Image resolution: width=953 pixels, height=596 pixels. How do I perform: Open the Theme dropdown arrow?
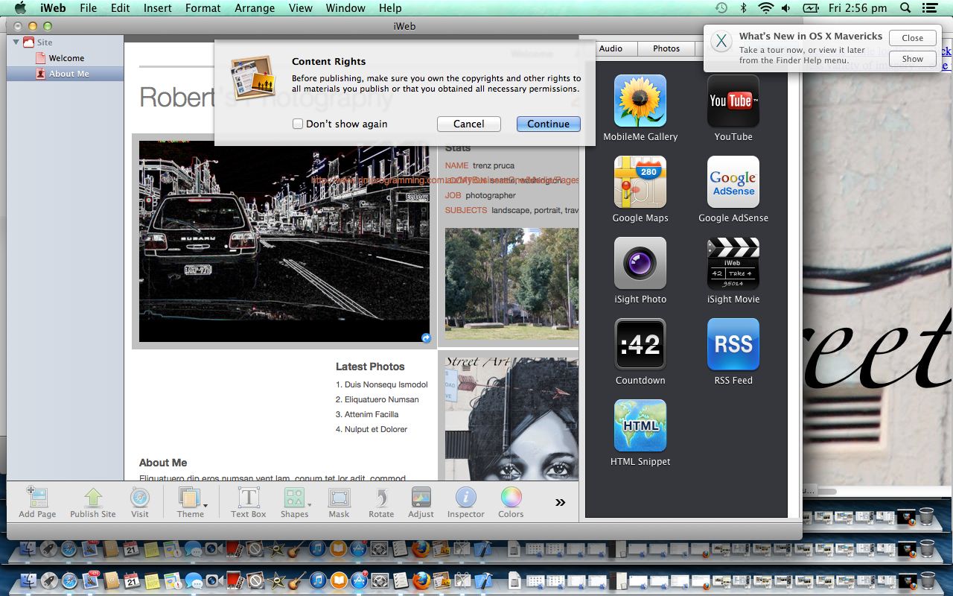205,505
